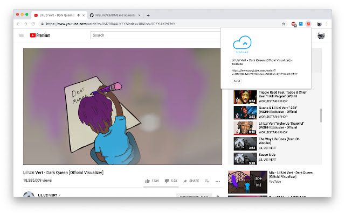Click the page title text in popup
Image resolution: width=345 pixels, height=215 pixels.
pyautogui.click(x=262, y=62)
